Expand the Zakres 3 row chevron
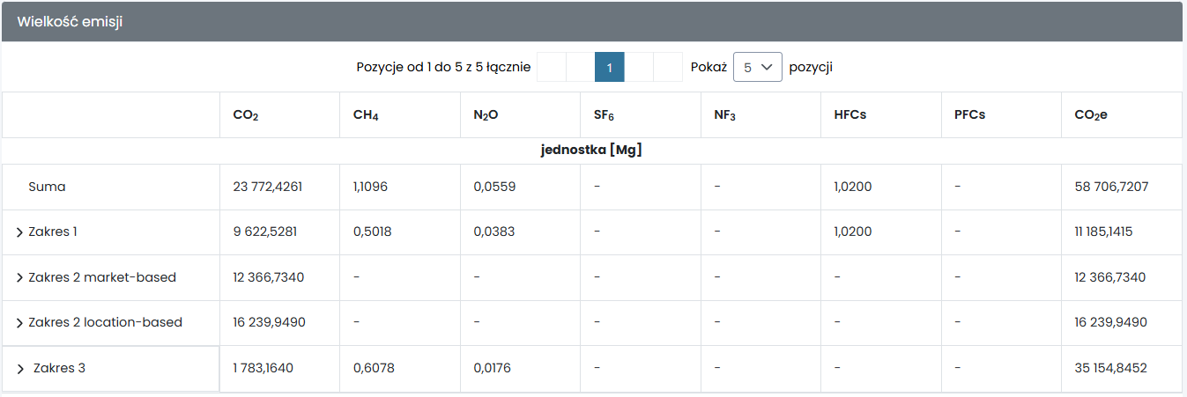This screenshot has height=397, width=1187. 21,369
